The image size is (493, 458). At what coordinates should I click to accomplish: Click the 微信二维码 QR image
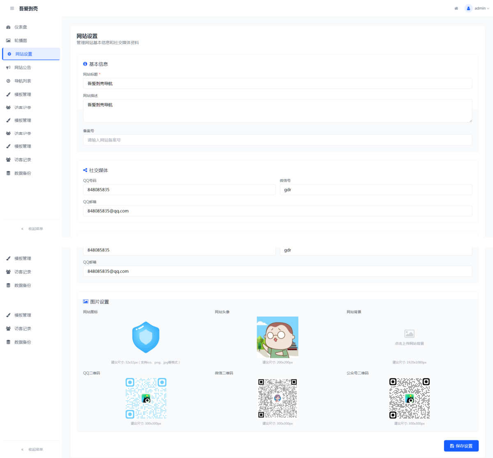click(278, 398)
